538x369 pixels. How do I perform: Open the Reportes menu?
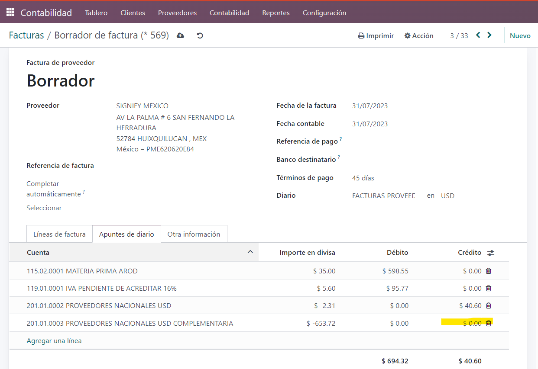click(275, 13)
